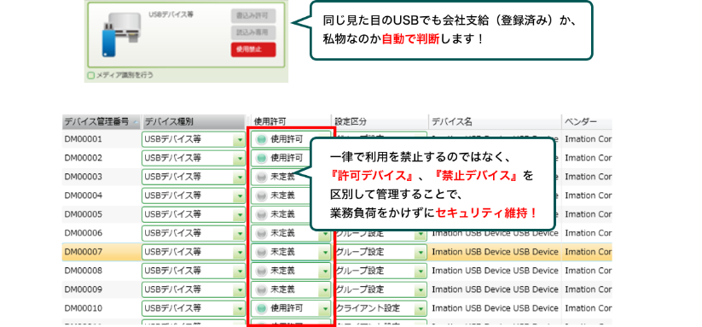
Task: Open device type dropdown for DM00008
Action: tap(240, 271)
